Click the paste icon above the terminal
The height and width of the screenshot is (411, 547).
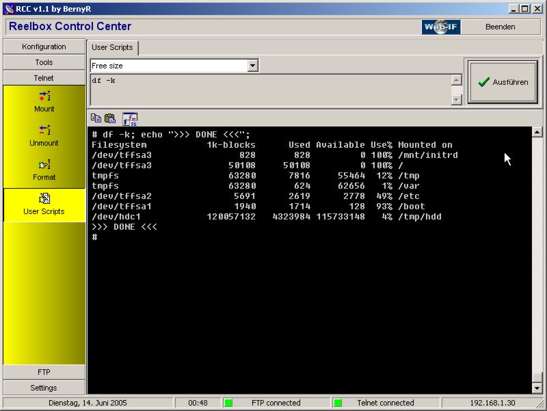point(110,118)
